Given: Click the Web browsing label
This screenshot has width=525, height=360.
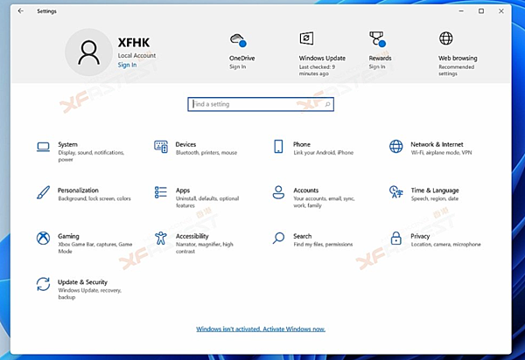Looking at the screenshot, I should click(x=458, y=59).
